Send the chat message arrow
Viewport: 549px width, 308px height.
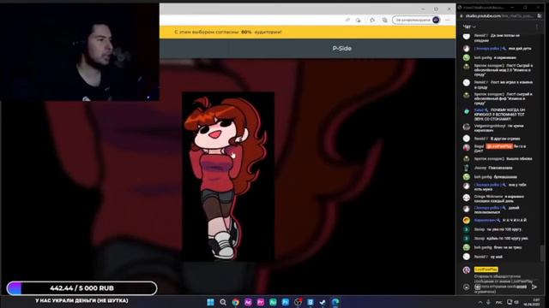534,287
